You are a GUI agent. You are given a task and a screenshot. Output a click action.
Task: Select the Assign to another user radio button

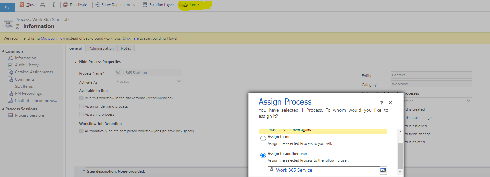[263, 155]
